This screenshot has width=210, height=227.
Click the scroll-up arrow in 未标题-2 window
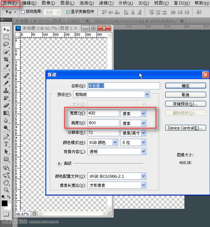pyautogui.click(x=110, y=35)
